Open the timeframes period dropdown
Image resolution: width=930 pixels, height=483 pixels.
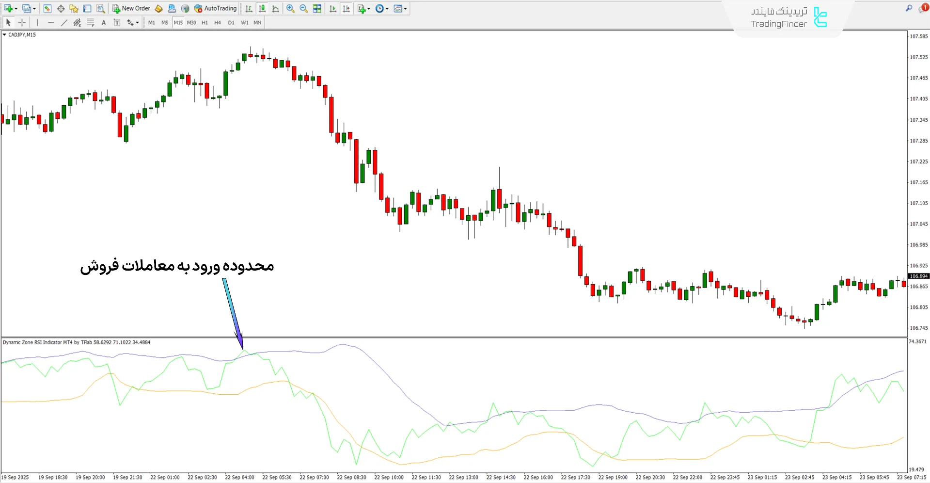387,8
